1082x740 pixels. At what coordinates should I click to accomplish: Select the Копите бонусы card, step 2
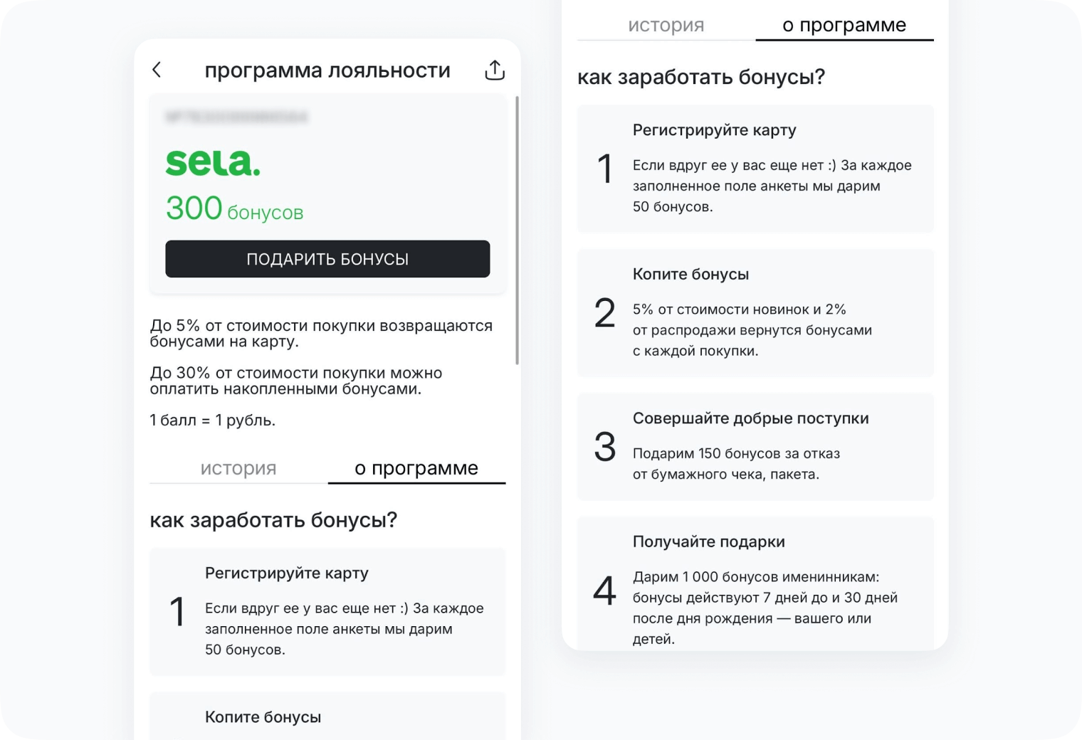[755, 313]
